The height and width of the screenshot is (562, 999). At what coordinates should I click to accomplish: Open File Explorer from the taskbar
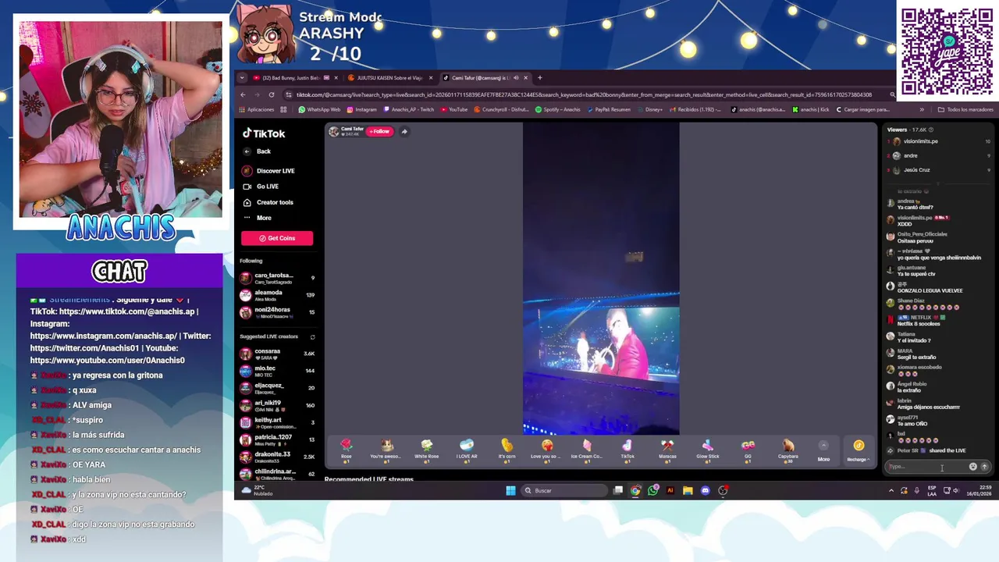point(688,490)
